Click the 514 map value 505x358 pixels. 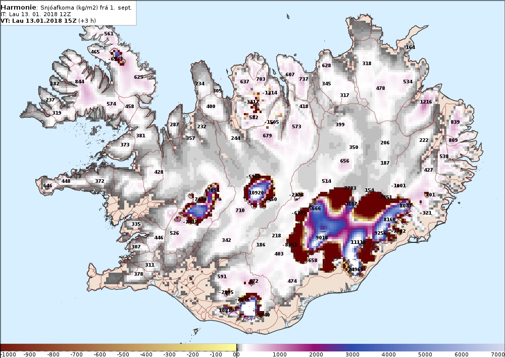pos(326,181)
